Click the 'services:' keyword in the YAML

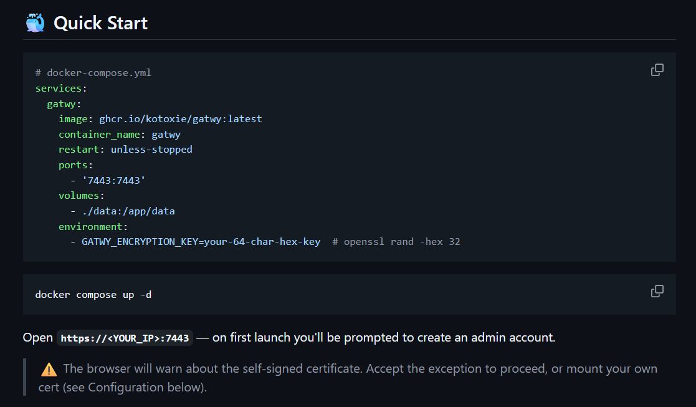(60, 88)
